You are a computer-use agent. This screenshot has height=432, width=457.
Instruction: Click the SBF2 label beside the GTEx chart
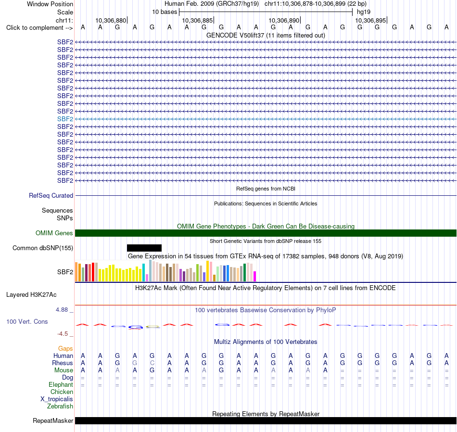[65, 272]
